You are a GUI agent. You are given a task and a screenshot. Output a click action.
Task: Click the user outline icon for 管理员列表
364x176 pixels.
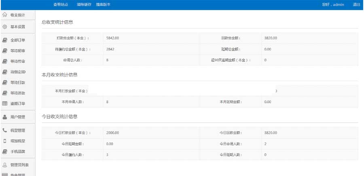[x=5, y=165]
